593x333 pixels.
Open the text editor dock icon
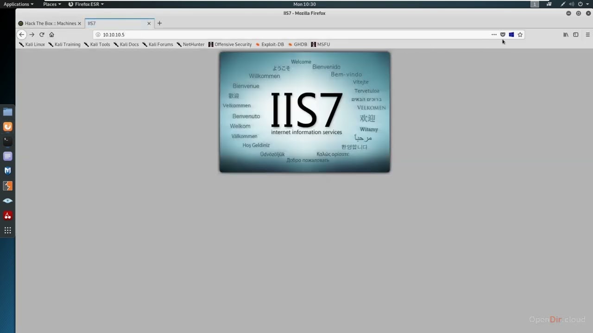[8, 156]
